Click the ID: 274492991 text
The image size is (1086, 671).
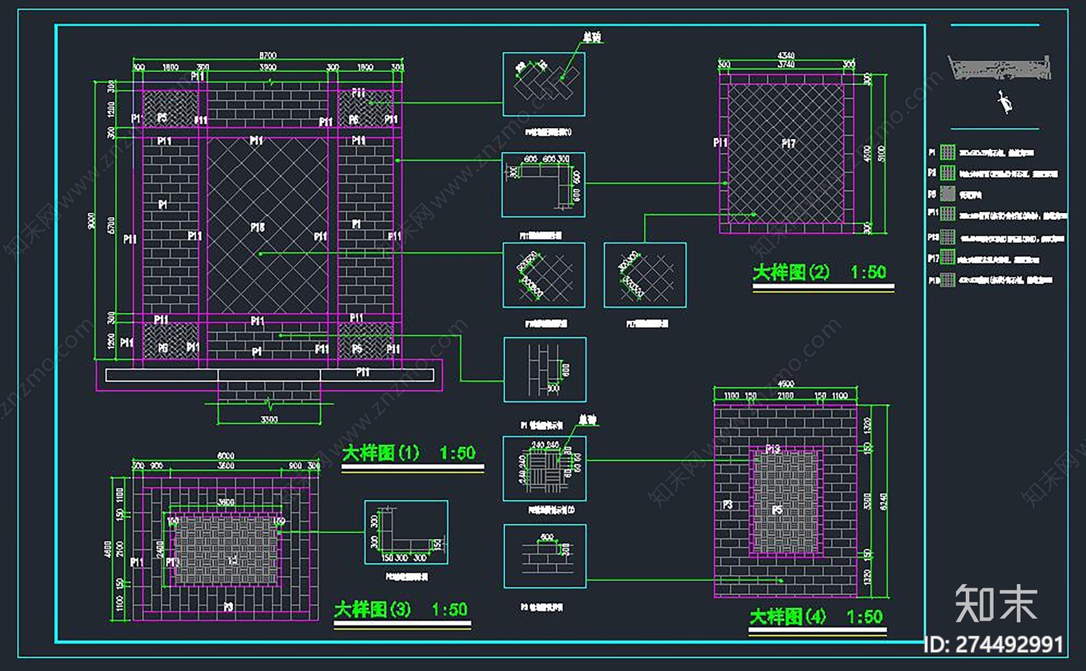pyautogui.click(x=994, y=645)
